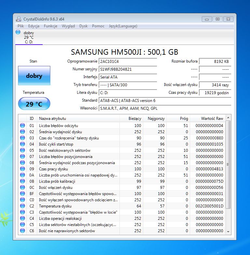Open the Dysk menu
Image resolution: width=250 pixels, height=255 pixels.
(x=83, y=26)
